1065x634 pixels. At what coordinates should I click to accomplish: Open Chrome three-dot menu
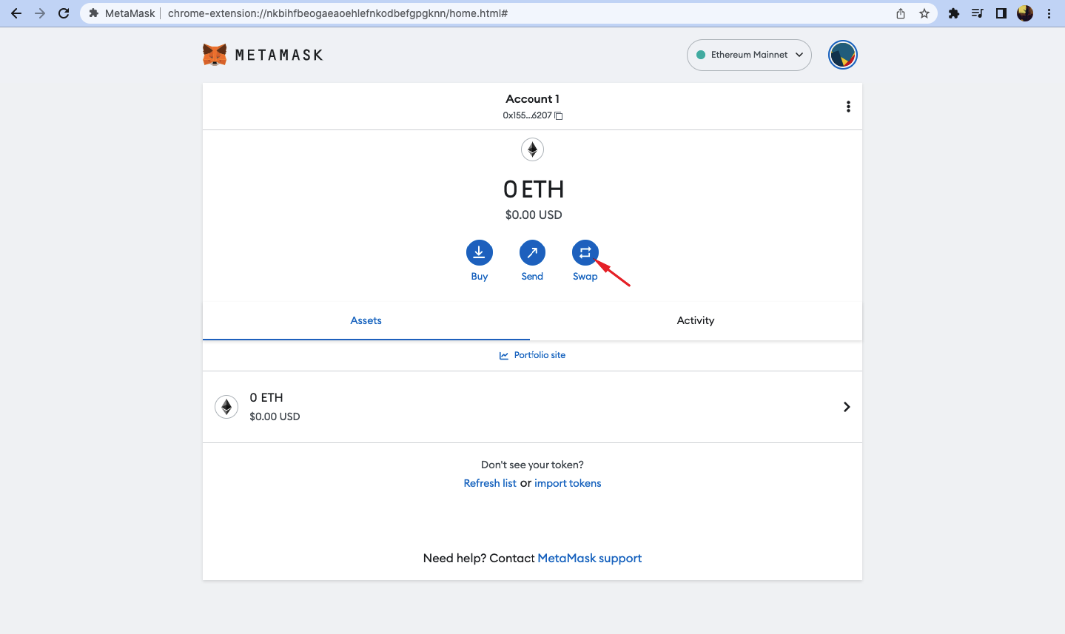point(1049,13)
